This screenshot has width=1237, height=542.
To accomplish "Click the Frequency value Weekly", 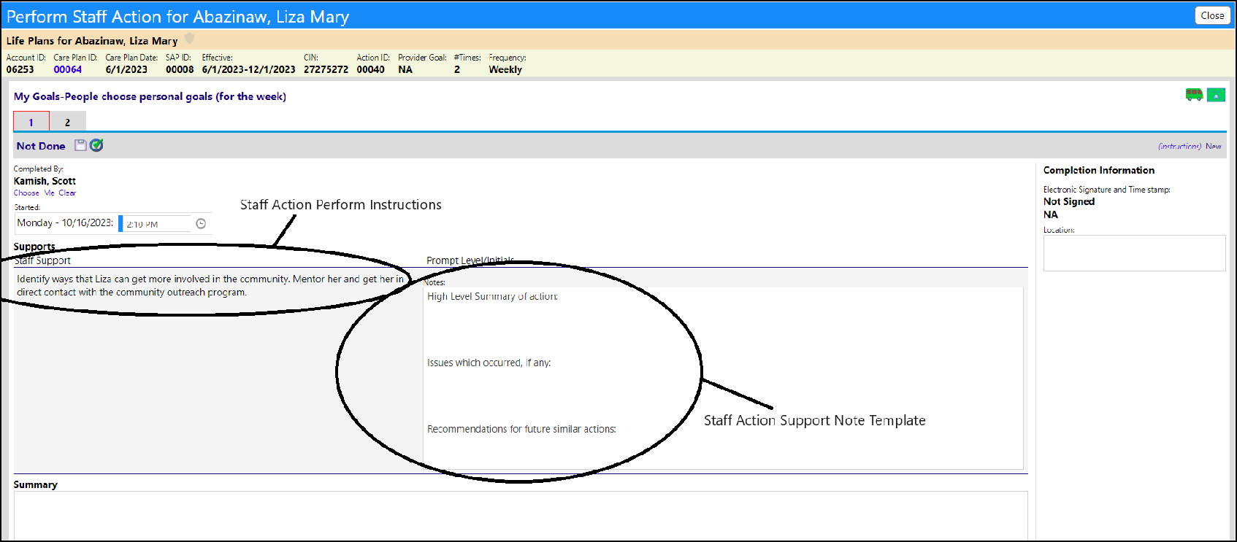I will pyautogui.click(x=505, y=69).
